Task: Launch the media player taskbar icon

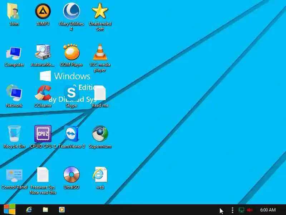Action: coord(61,210)
